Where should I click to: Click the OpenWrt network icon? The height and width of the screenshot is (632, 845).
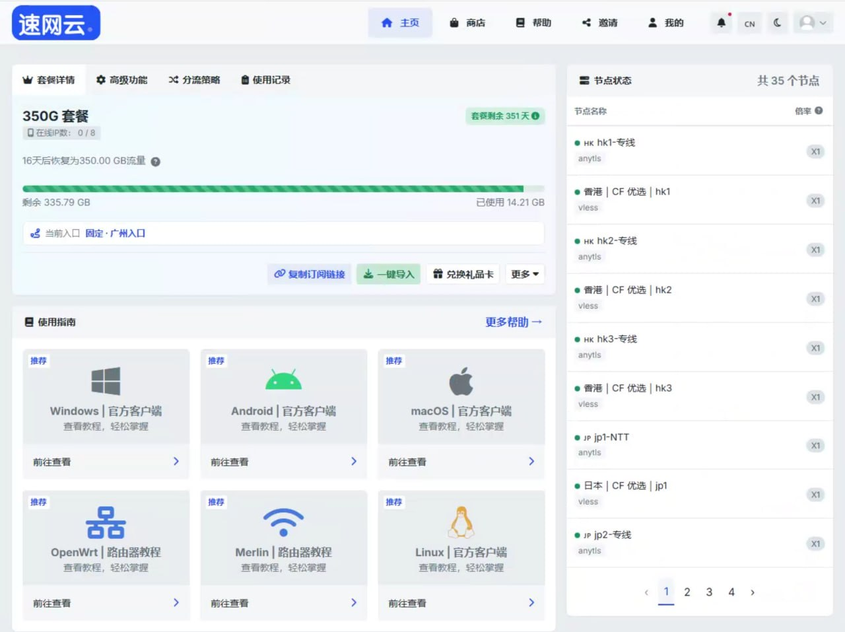point(106,522)
